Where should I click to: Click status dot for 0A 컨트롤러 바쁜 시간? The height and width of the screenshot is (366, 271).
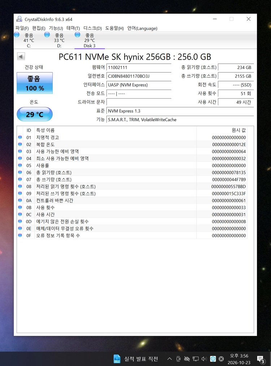point(20,200)
